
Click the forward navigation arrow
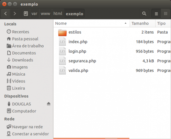(15, 13)
